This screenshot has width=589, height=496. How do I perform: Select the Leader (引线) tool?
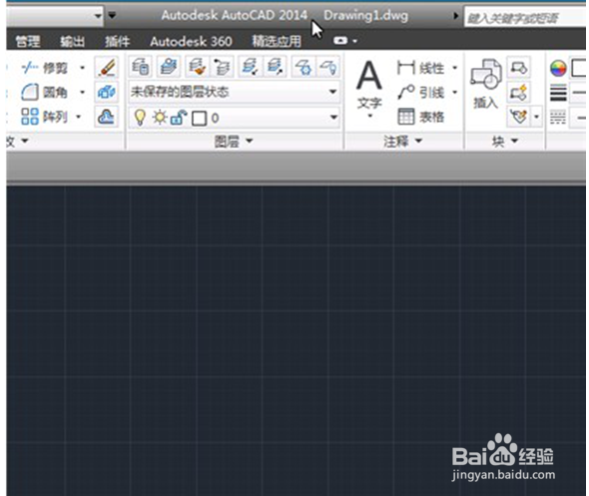(420, 93)
